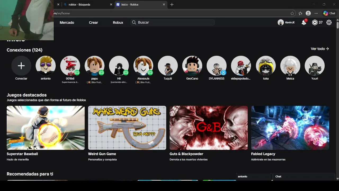Click the search magnifier icon in Buscar field
Viewport: 339px width, 191px height.
click(134, 23)
